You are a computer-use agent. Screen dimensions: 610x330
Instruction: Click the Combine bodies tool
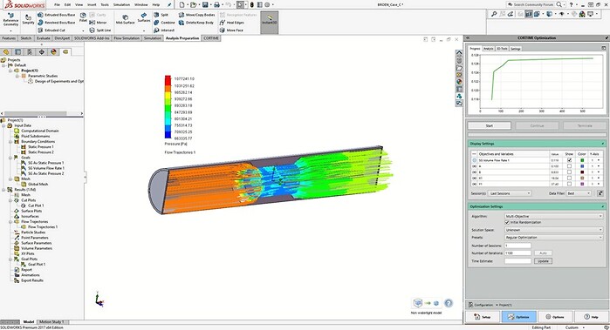(x=164, y=23)
